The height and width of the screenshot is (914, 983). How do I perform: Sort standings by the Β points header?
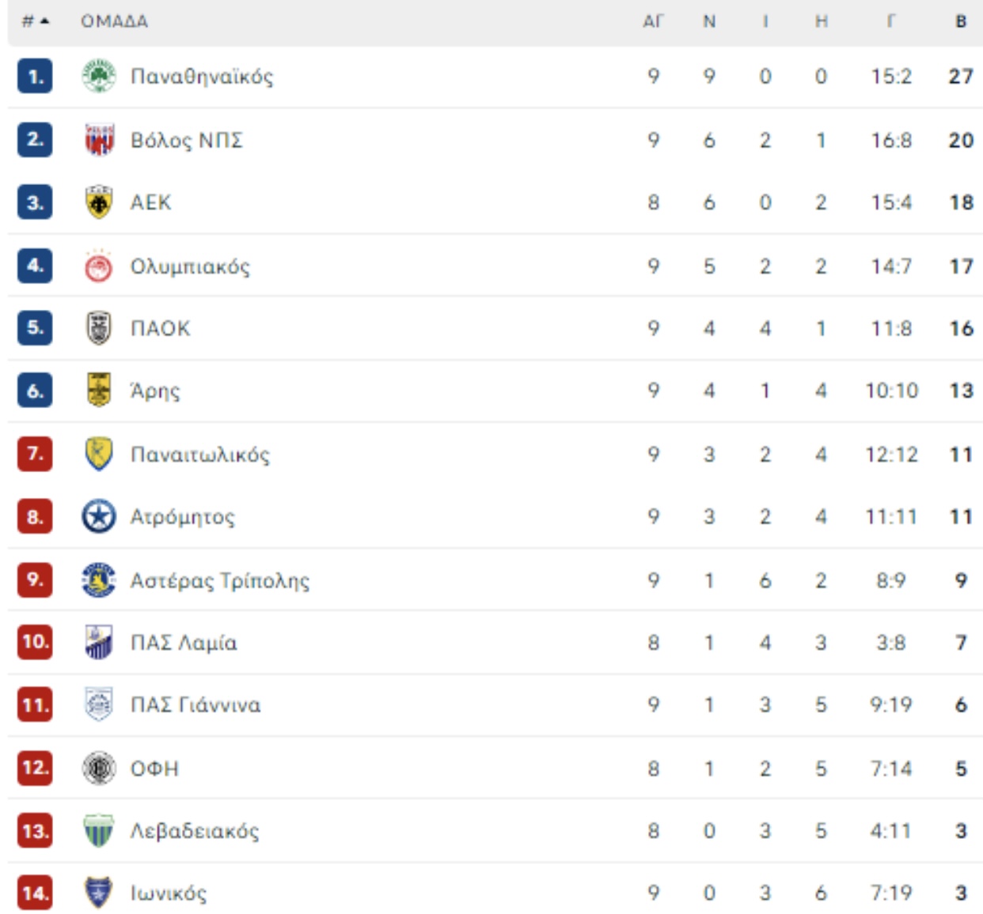click(x=961, y=21)
